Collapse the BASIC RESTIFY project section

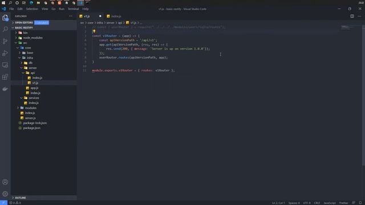coord(44,28)
